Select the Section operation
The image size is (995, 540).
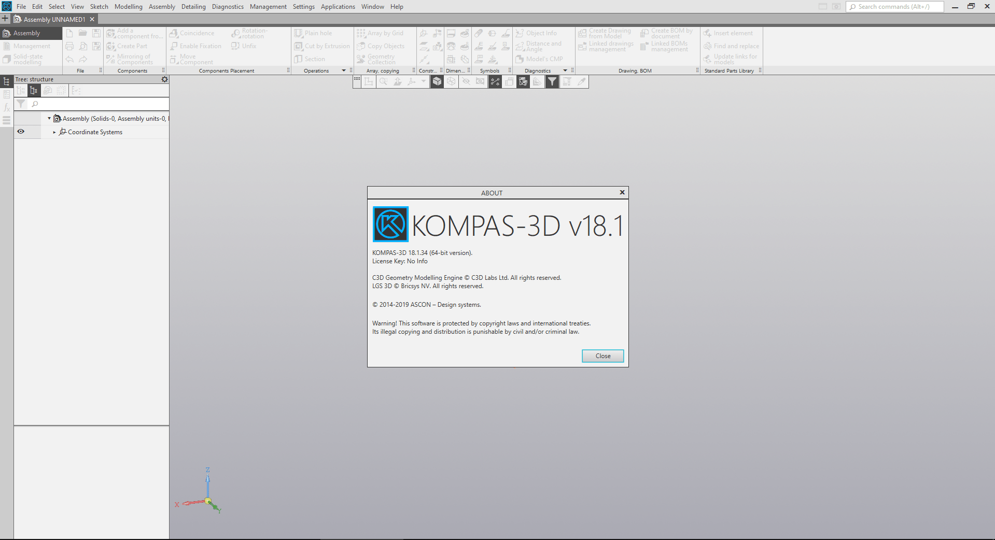[x=310, y=59]
